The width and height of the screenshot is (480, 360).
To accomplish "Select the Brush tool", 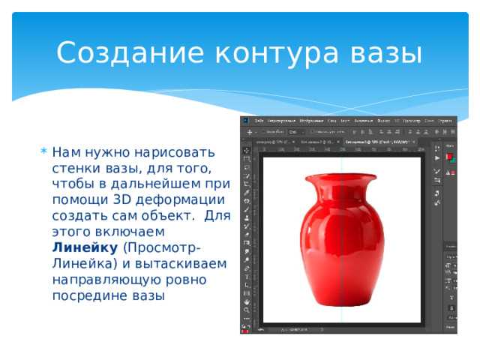I will click(247, 210).
